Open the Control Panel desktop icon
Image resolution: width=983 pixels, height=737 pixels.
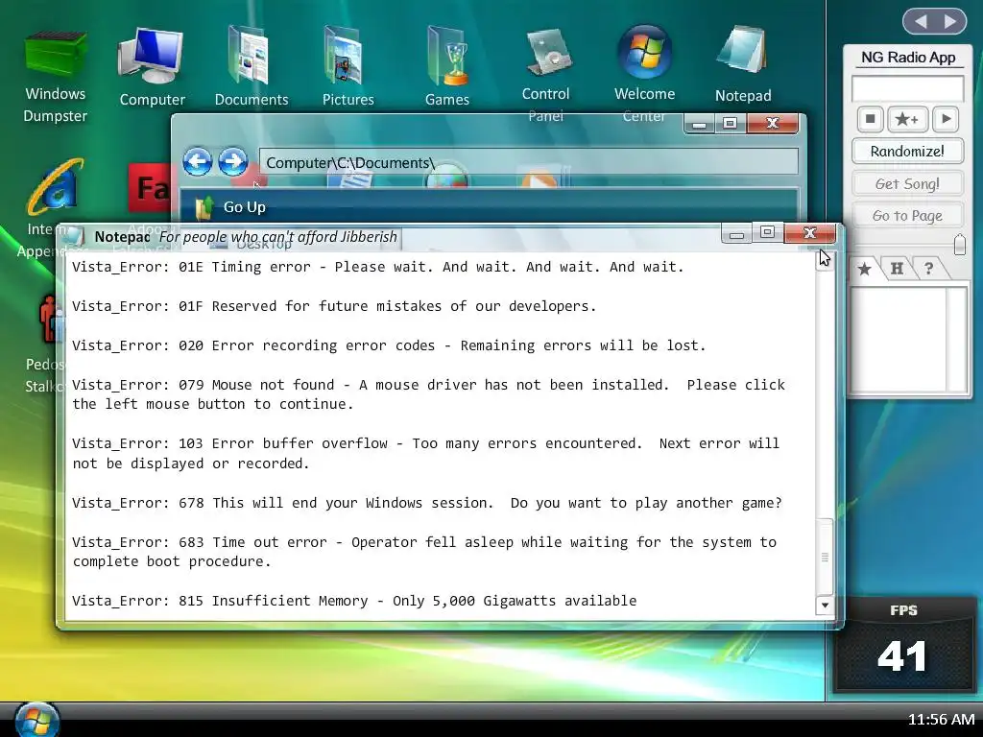545,74
